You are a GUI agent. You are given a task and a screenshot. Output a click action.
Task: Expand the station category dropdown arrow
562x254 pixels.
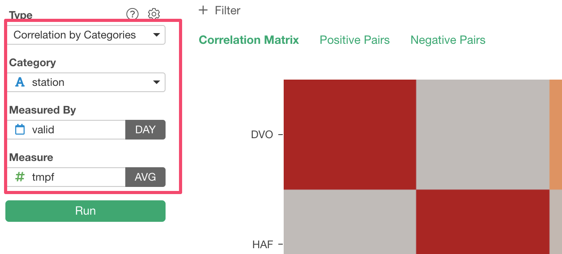[156, 82]
